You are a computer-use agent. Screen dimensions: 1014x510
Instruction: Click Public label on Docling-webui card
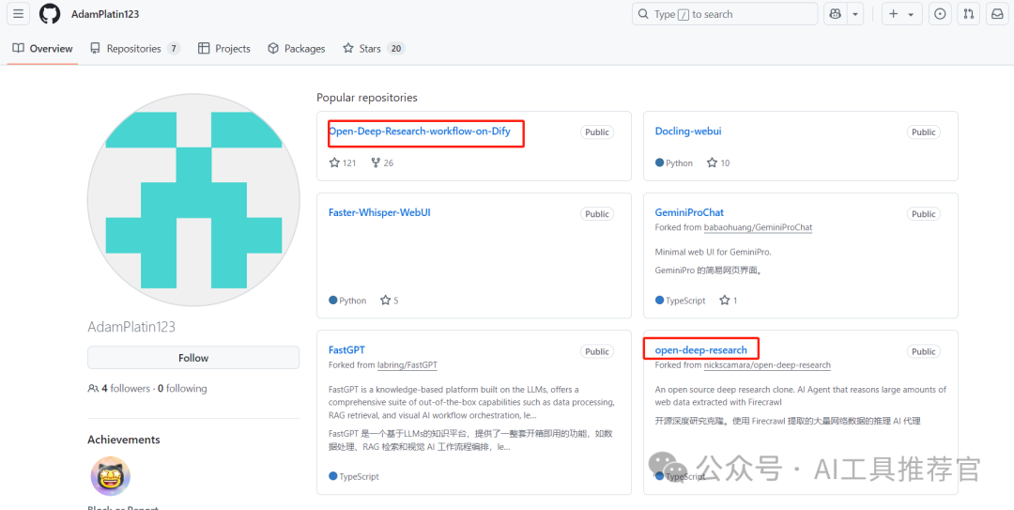pos(924,132)
